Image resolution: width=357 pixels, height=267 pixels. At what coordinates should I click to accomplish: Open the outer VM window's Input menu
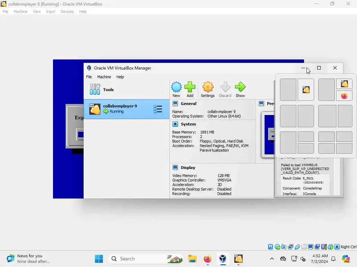tap(51, 11)
